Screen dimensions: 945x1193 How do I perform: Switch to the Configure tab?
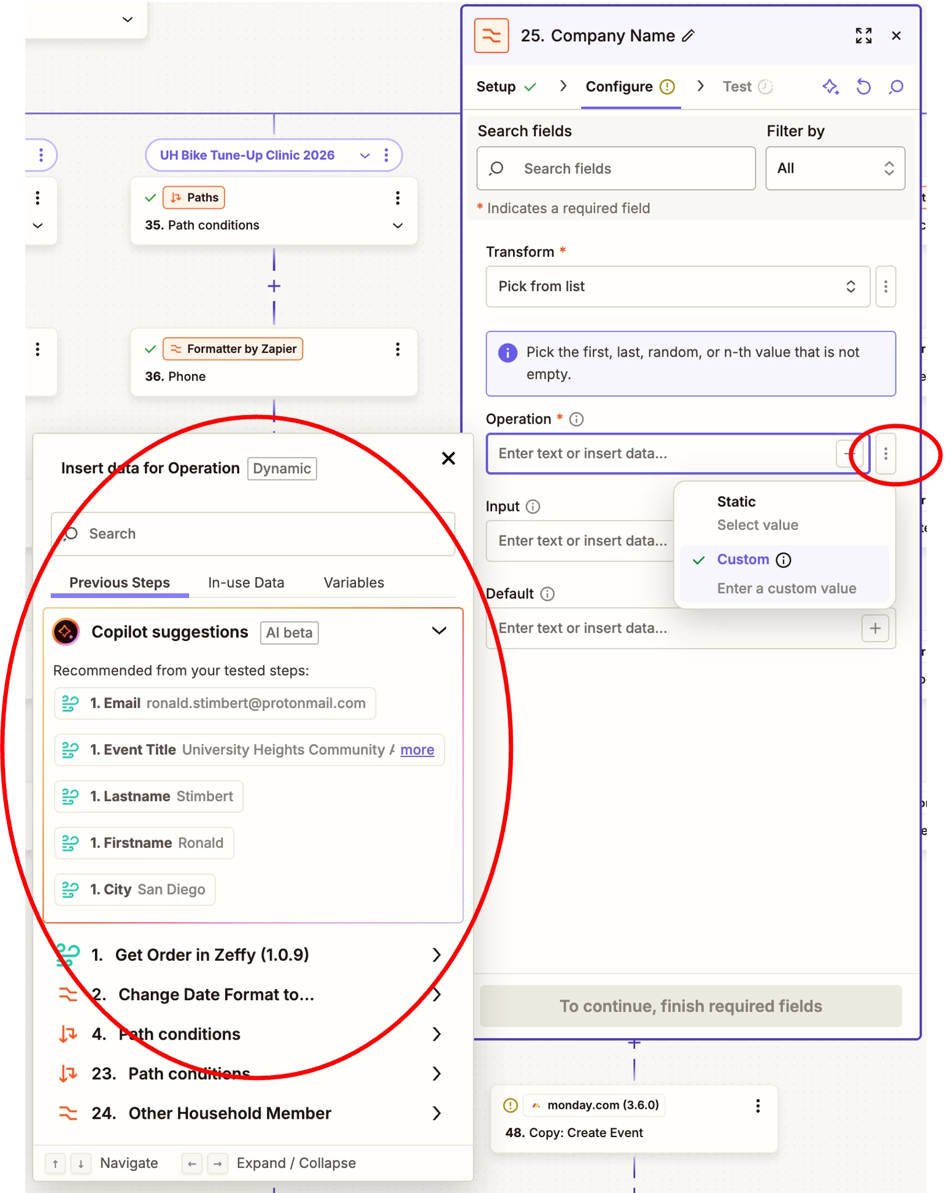coord(630,87)
